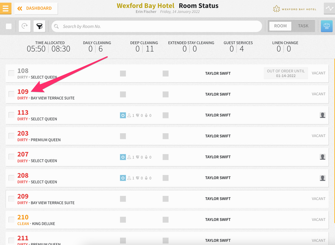Check the box for room 210
335x245 pixels.
click(11, 220)
